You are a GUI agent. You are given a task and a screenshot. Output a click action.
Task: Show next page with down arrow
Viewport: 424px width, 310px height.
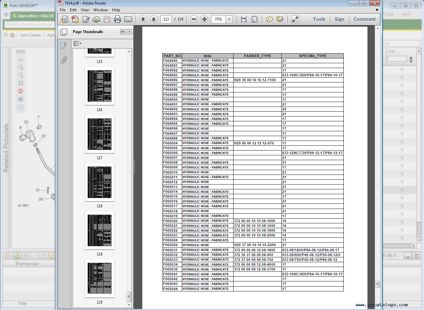[154, 19]
